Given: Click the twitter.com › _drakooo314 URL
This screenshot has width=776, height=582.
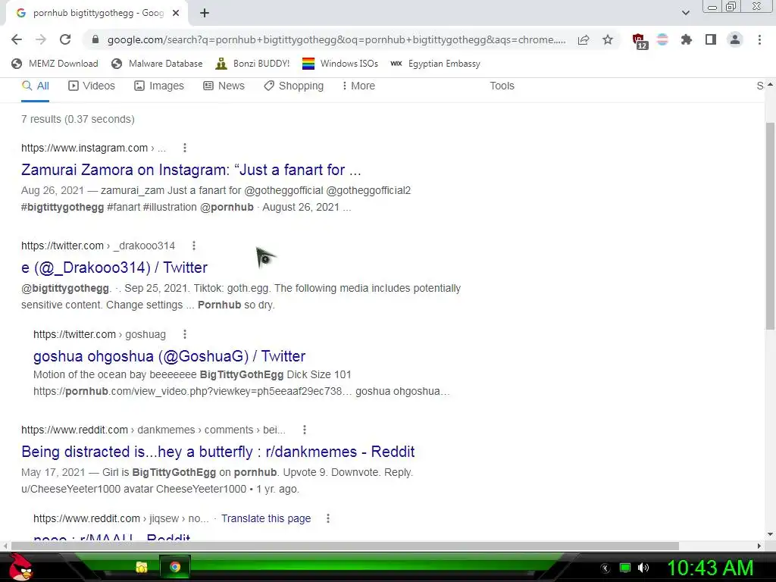Looking at the screenshot, I should click(x=98, y=246).
